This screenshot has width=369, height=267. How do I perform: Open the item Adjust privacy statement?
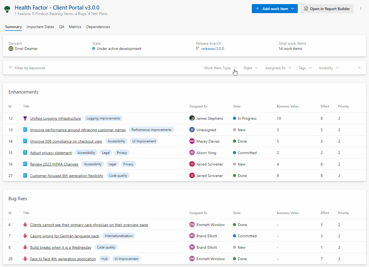(51, 152)
